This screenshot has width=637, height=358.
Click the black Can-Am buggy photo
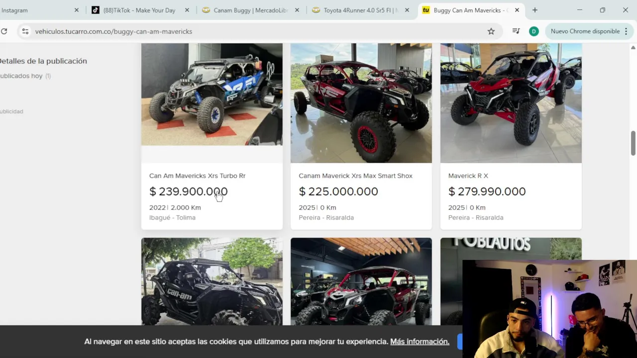tap(212, 281)
